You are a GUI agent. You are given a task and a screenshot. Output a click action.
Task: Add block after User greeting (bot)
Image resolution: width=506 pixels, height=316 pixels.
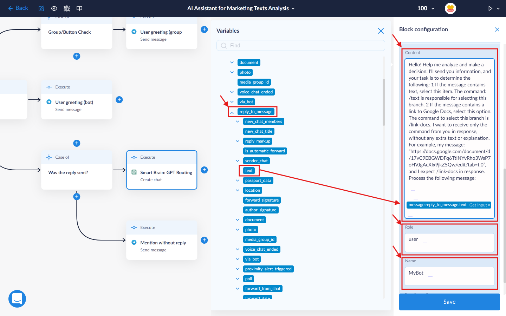coord(119,100)
